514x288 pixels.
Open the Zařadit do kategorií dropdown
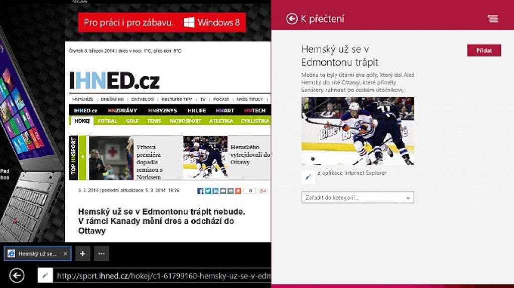357,197
